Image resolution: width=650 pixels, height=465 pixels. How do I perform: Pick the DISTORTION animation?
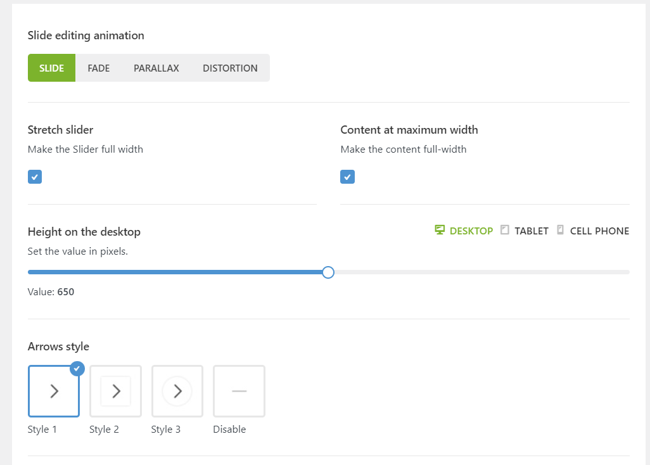pyautogui.click(x=230, y=68)
